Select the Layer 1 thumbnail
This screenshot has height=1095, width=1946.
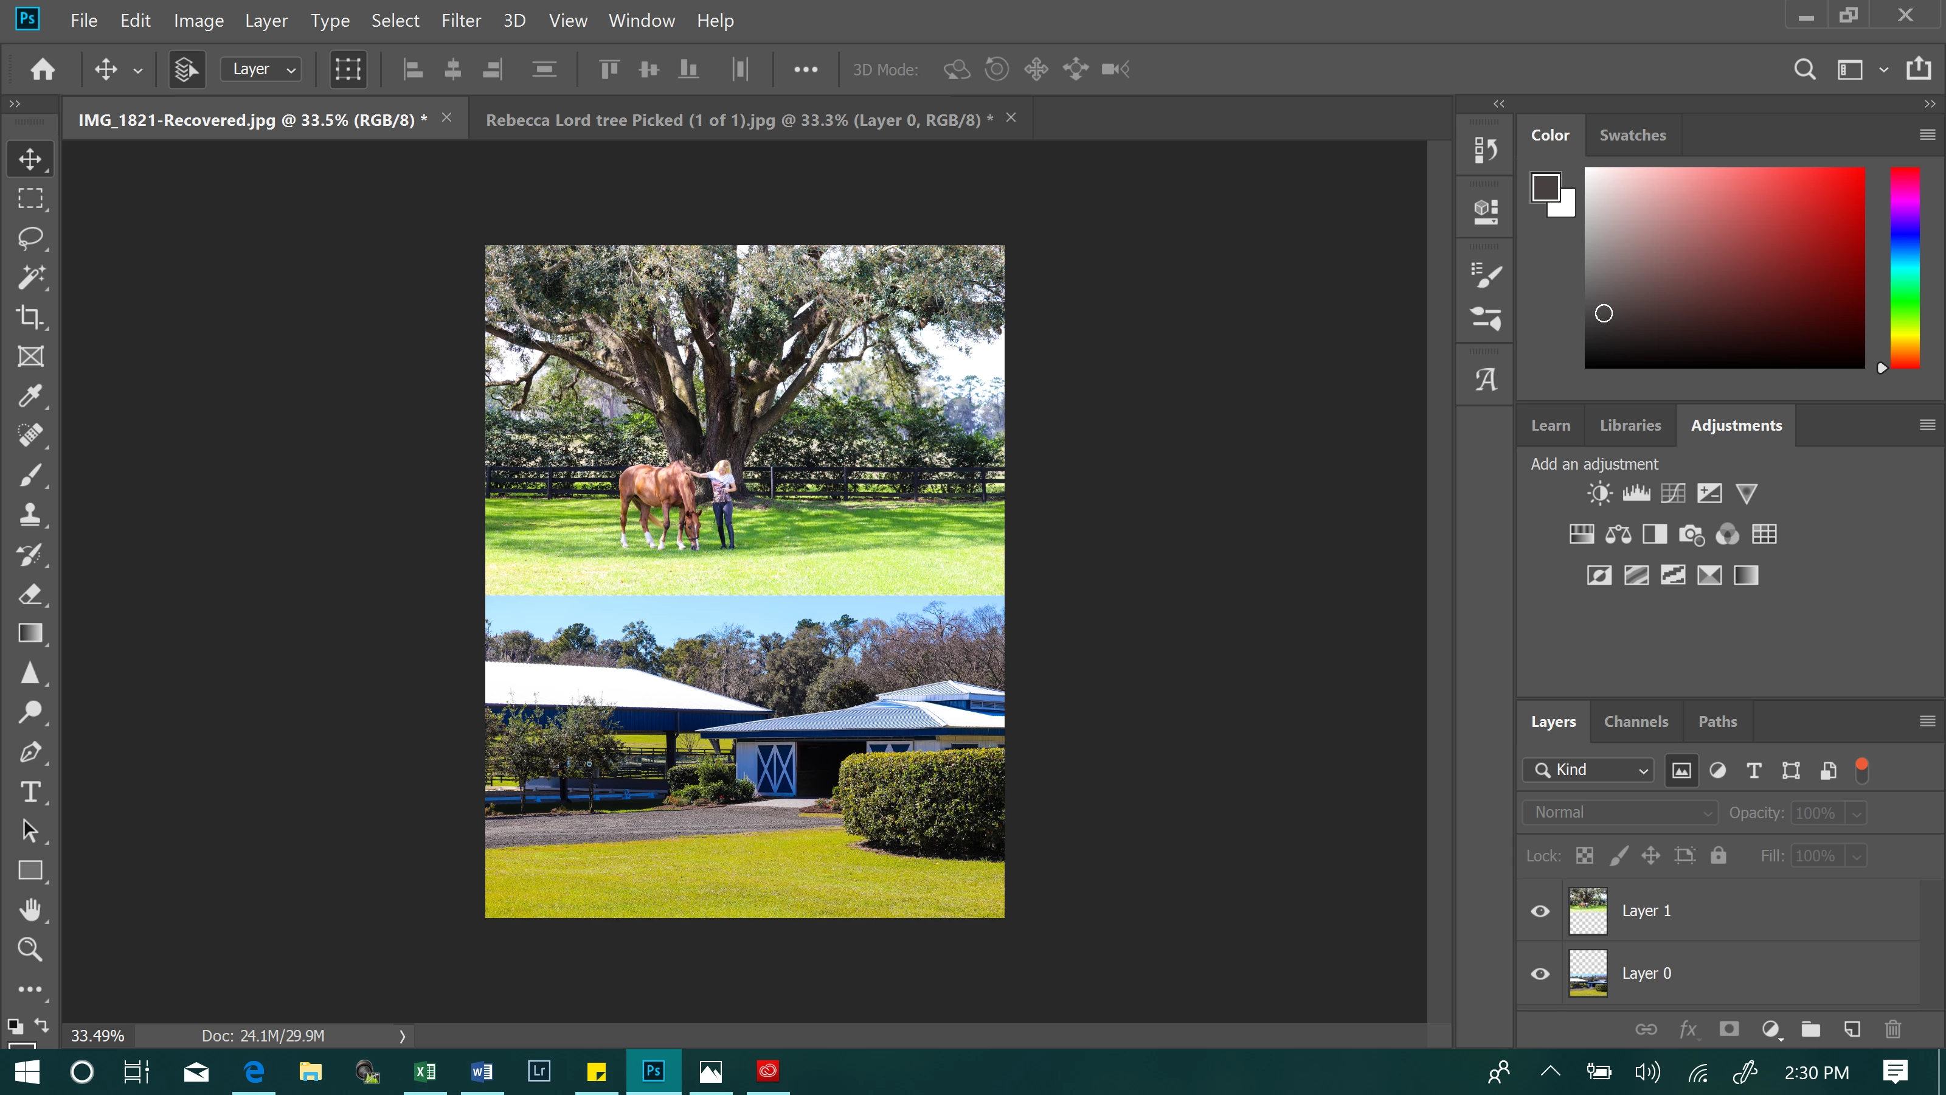pos(1588,911)
